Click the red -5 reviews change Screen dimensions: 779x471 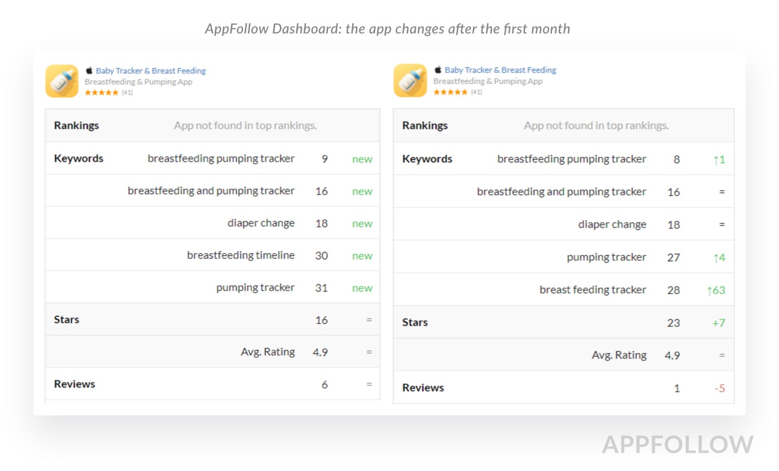[x=719, y=388]
